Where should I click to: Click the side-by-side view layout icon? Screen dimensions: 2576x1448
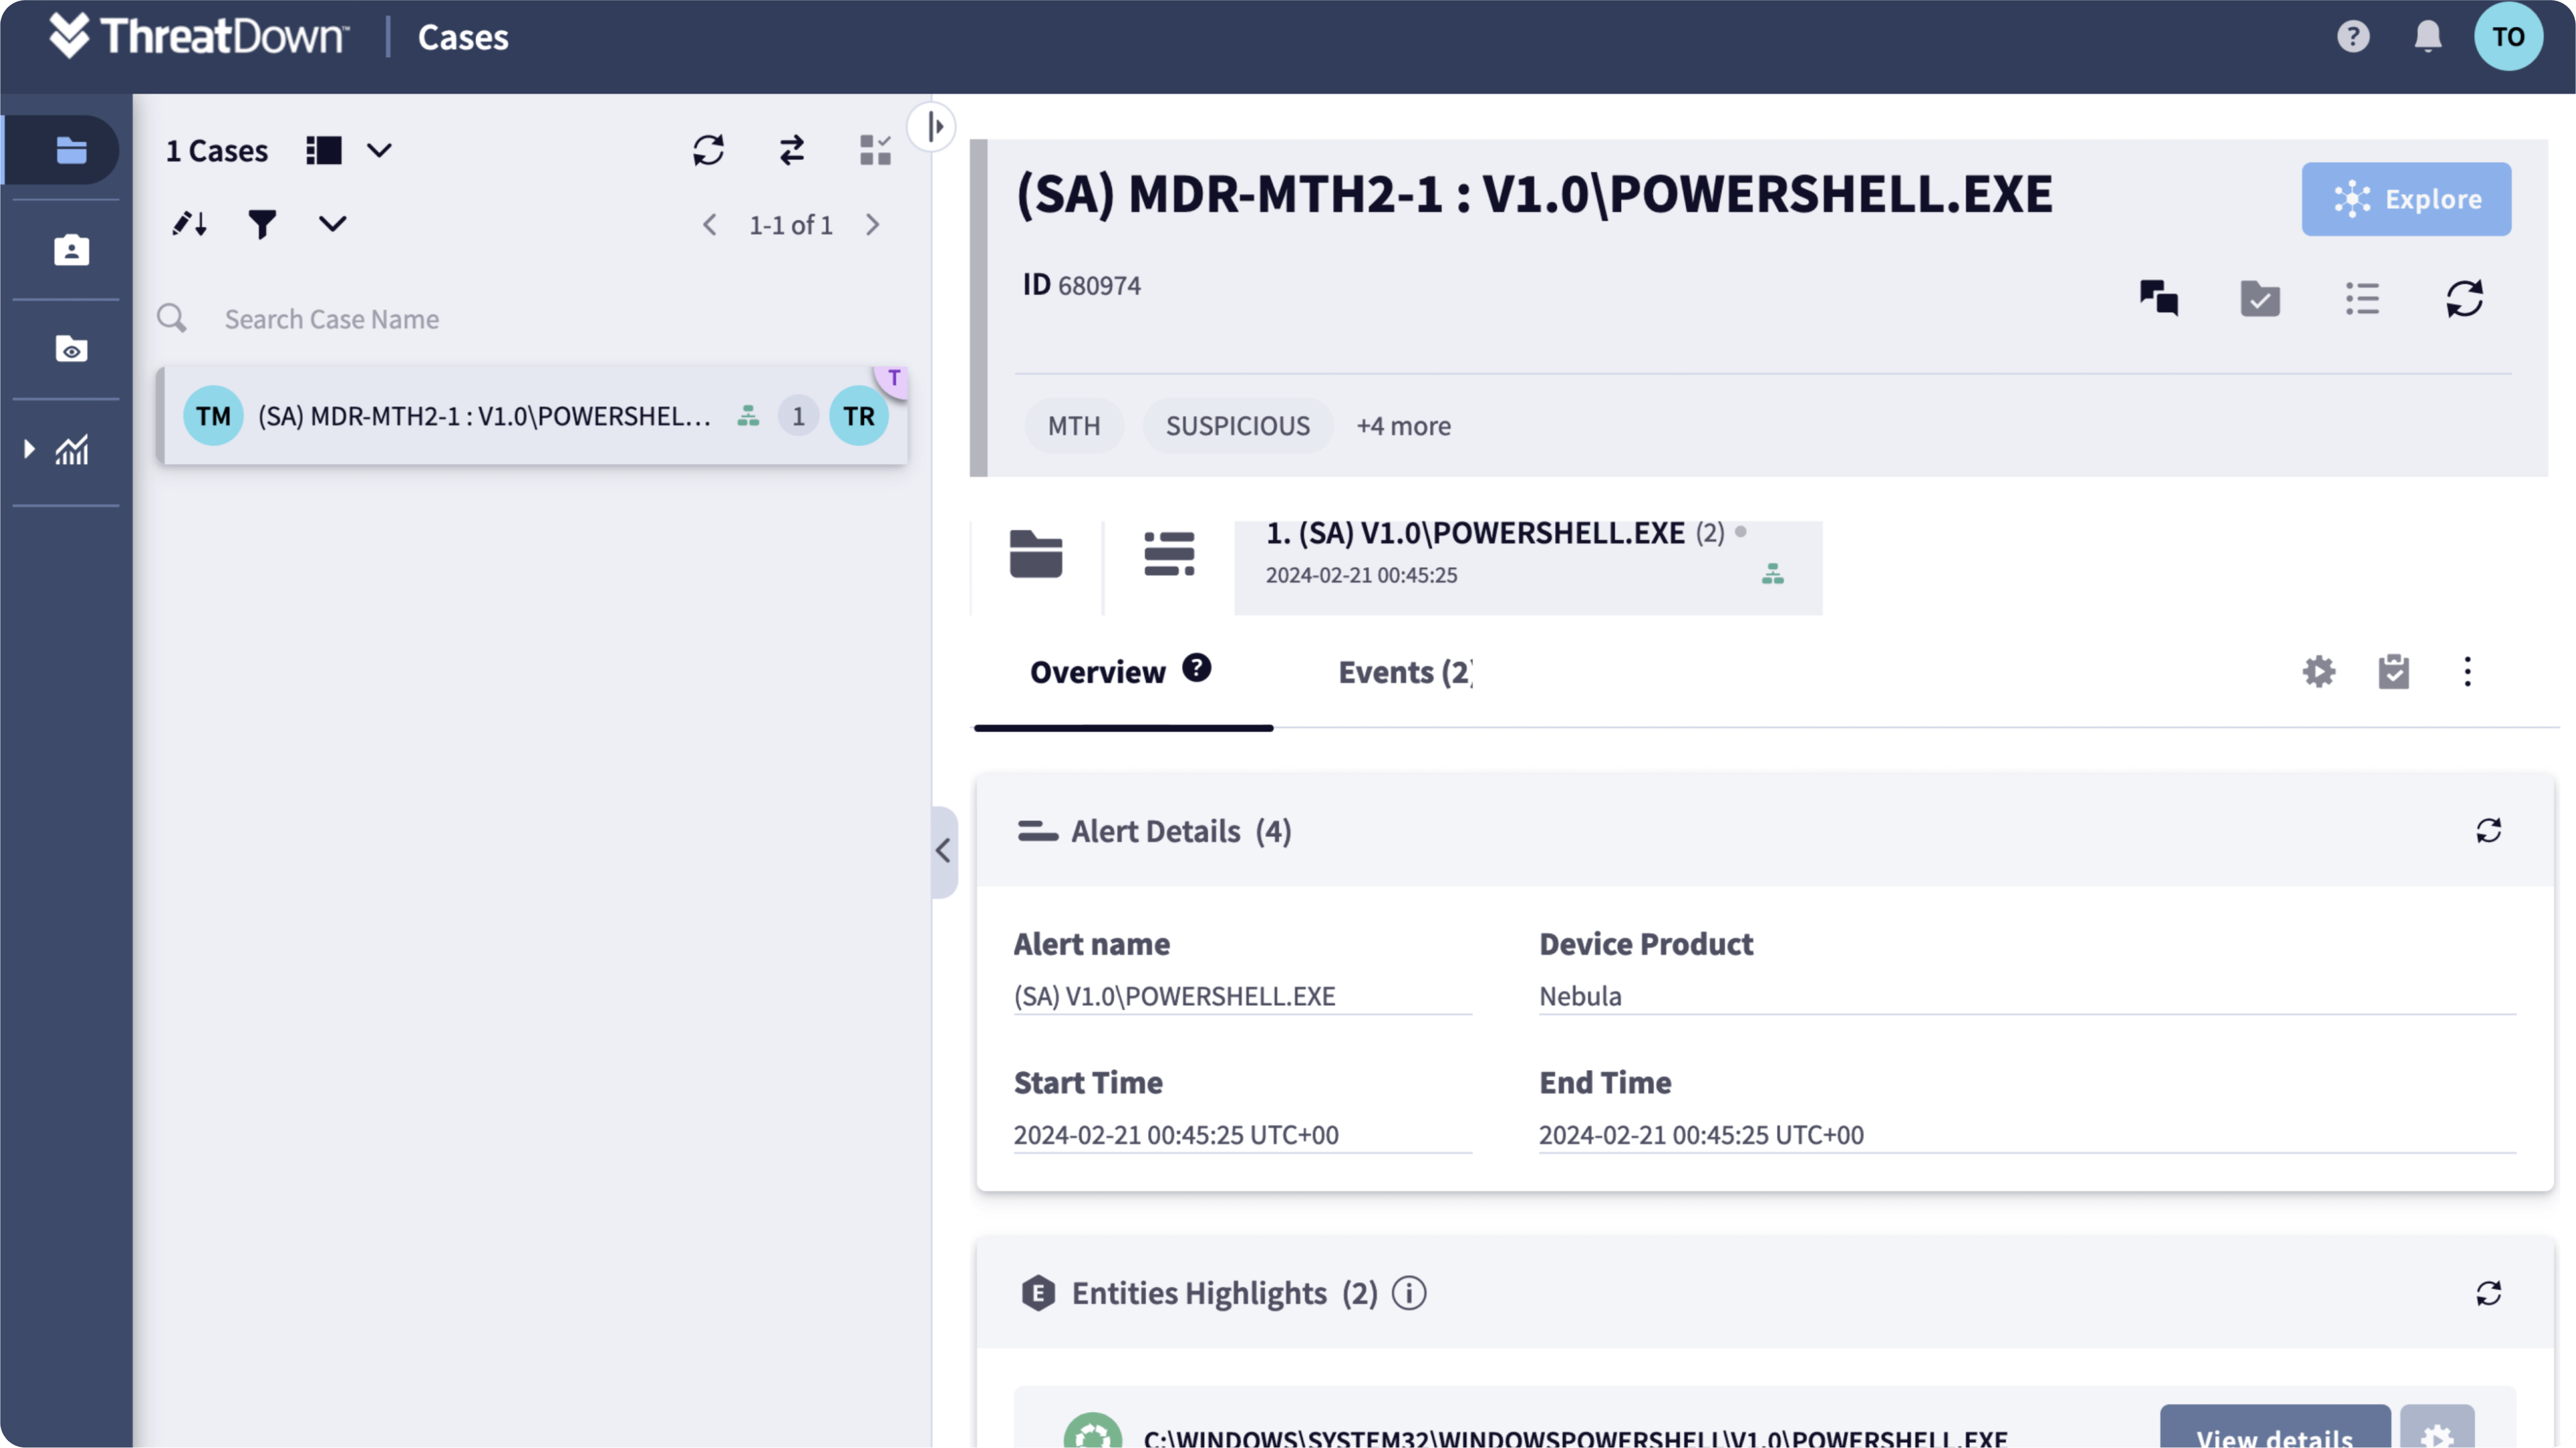pyautogui.click(x=324, y=150)
